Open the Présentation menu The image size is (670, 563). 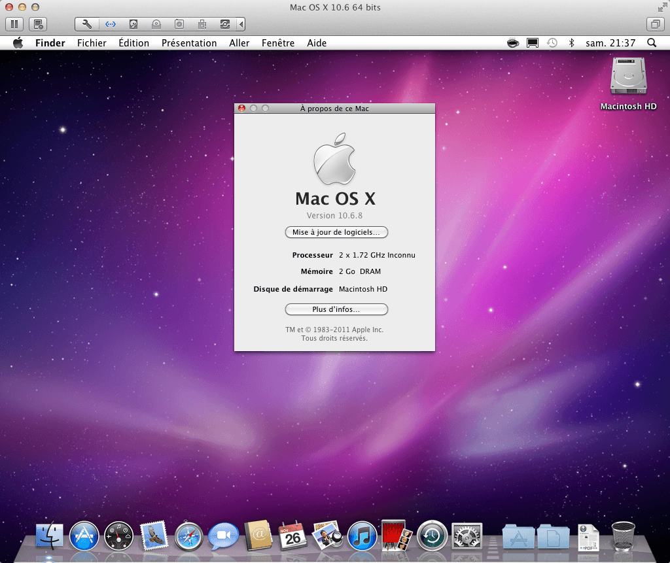tap(189, 43)
